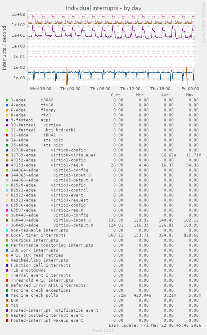Select the Local timer interrupts legend label
207x335 pixels.
(38, 235)
